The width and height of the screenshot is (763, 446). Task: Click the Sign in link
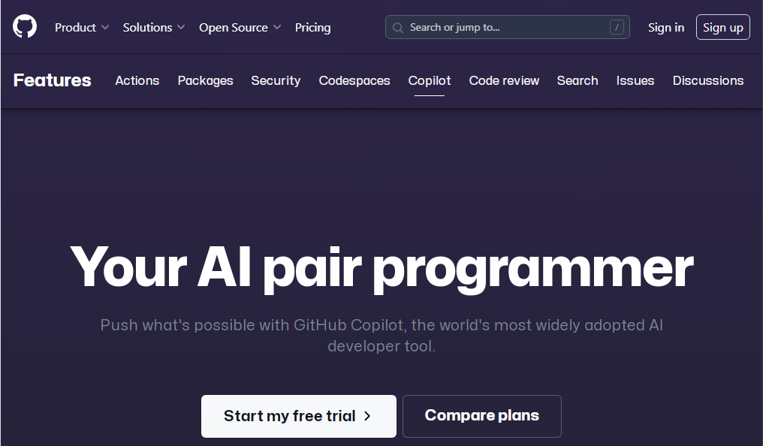[x=665, y=27]
